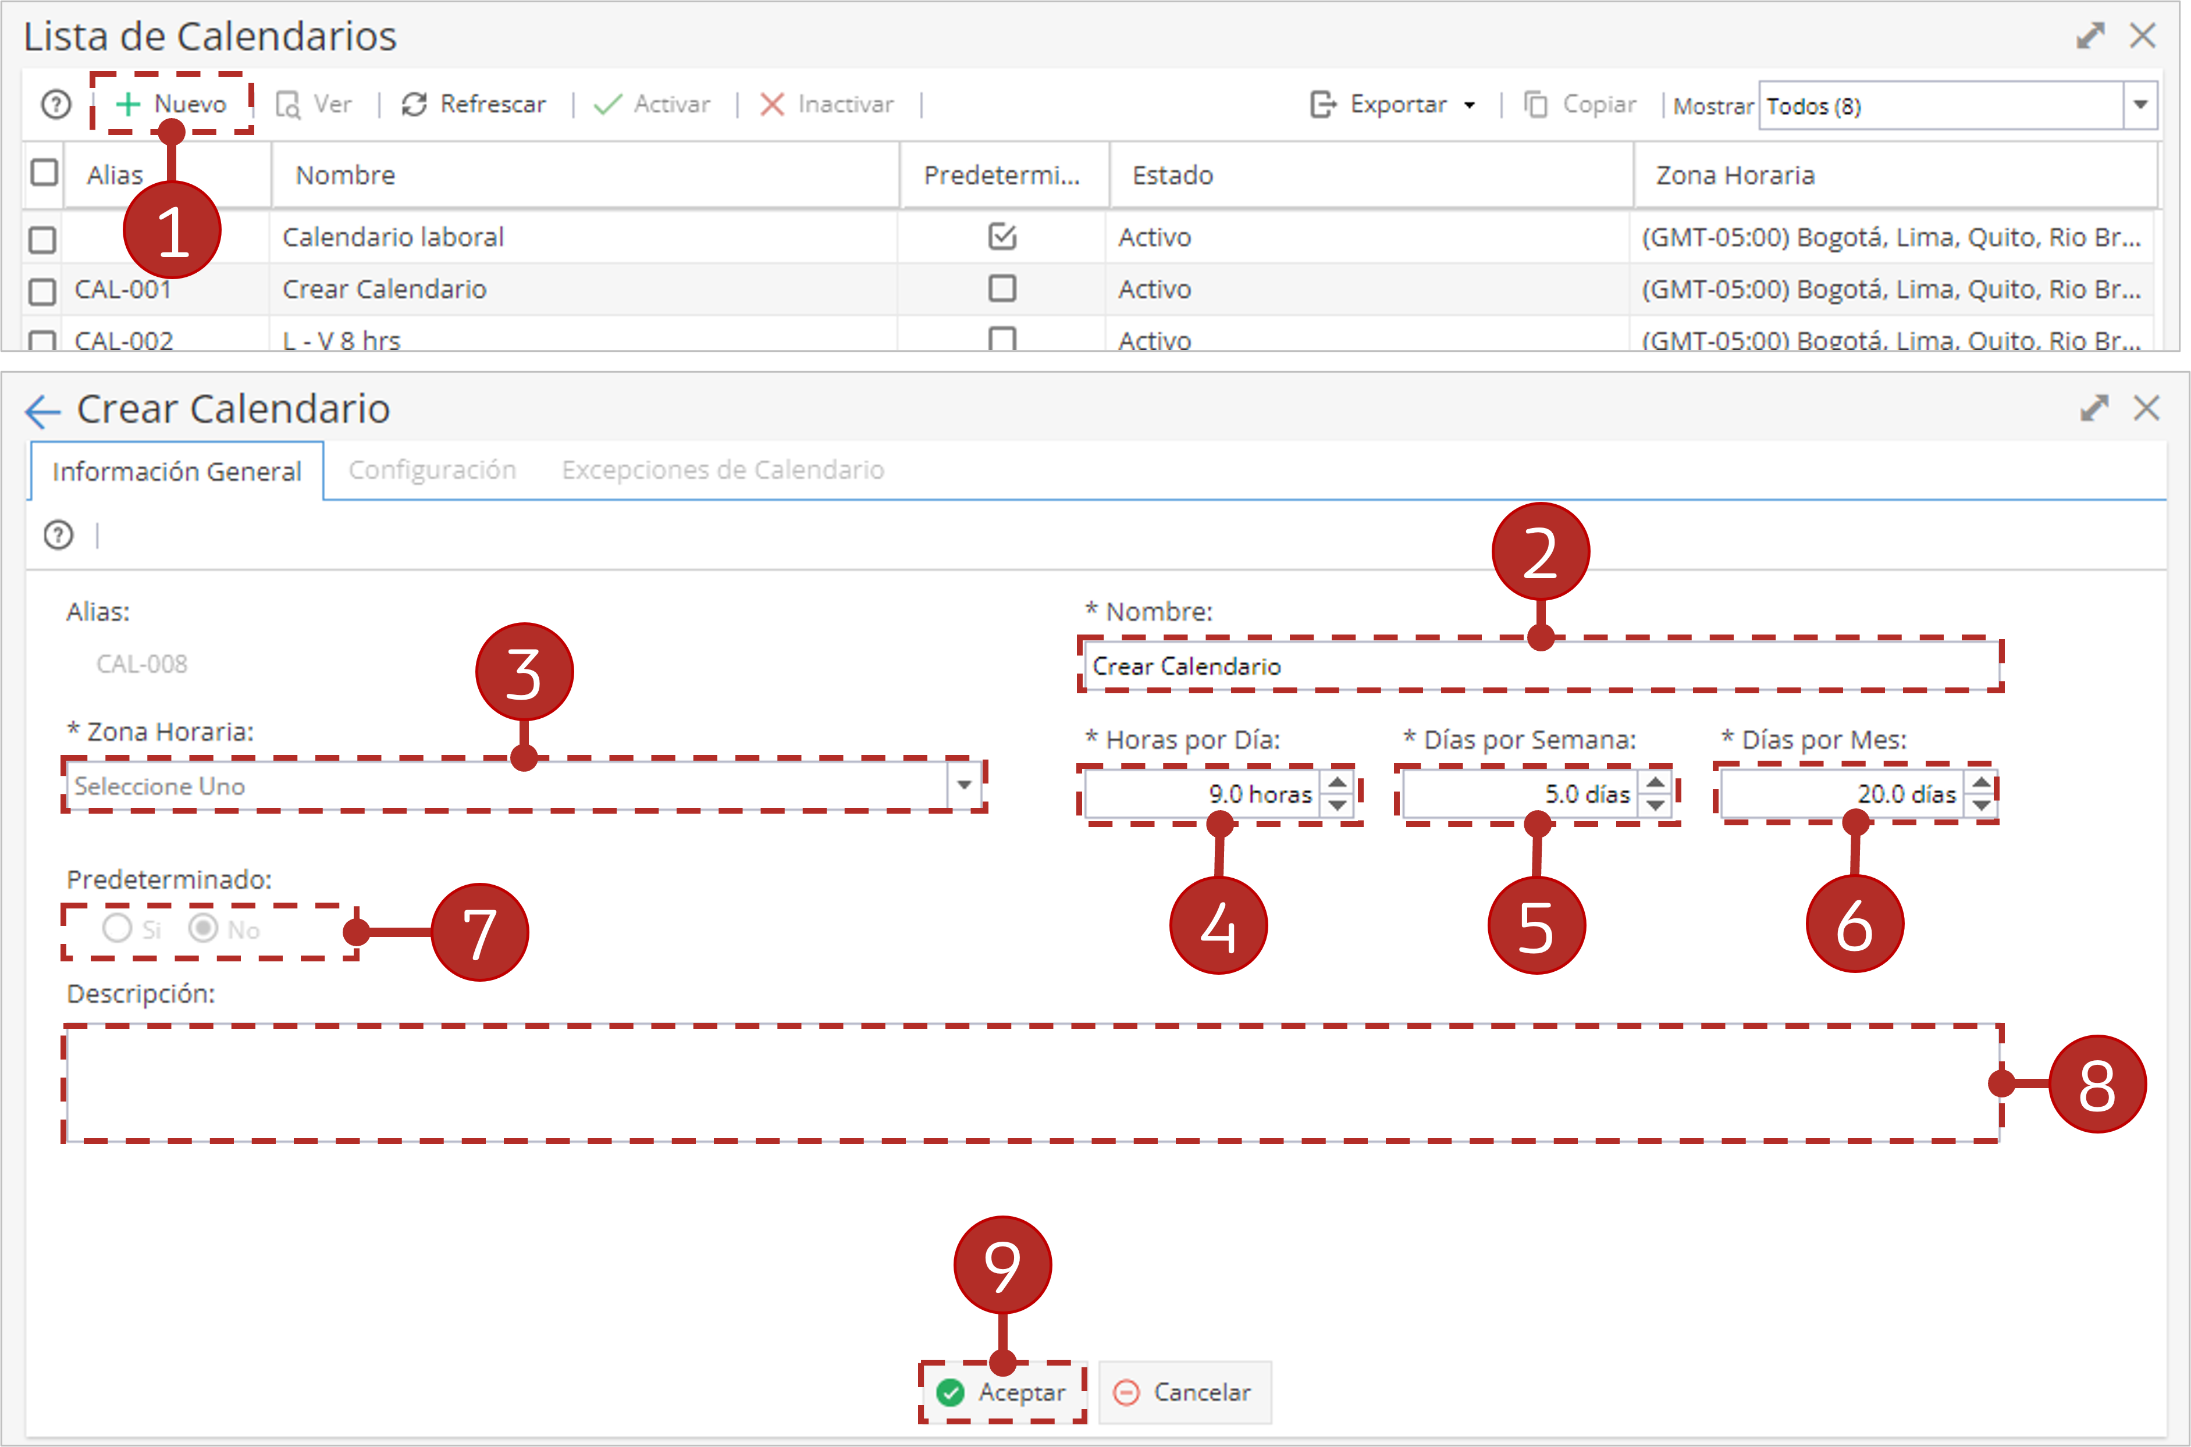Toggle the select-all checkbox in table header

point(44,173)
